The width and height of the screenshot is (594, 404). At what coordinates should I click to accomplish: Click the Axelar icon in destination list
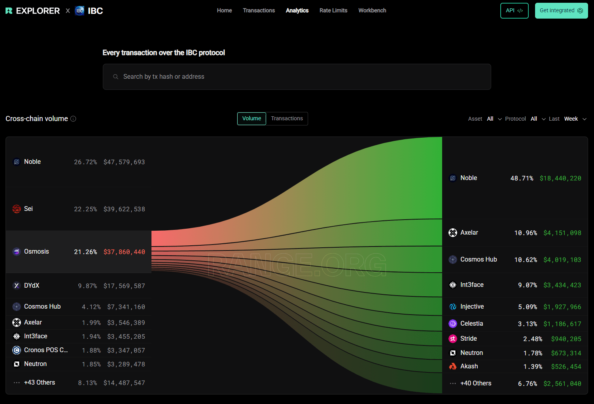click(453, 233)
